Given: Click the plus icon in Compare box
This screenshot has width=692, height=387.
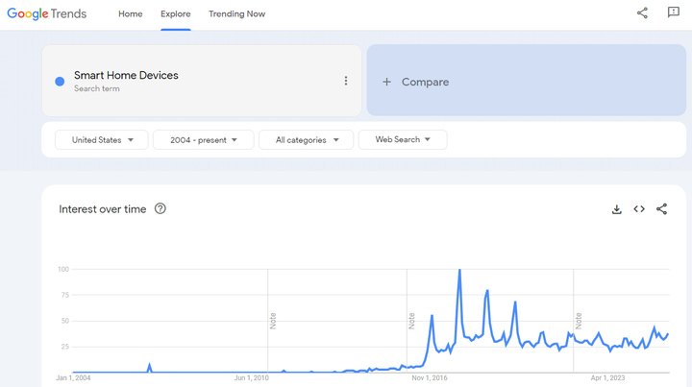Looking at the screenshot, I should 387,82.
